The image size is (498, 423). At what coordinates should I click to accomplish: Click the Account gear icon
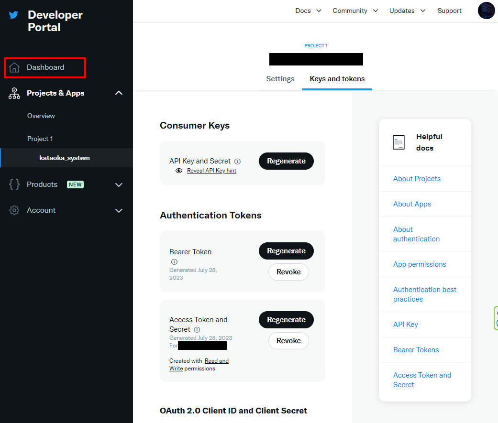(14, 210)
